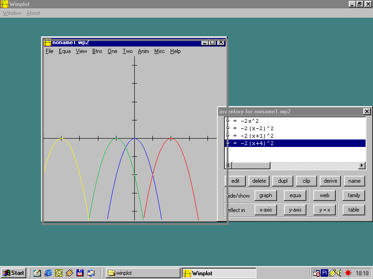Image resolution: width=373 pixels, height=279 pixels.
Task: Toggle equation display with the equa button
Action: pyautogui.click(x=295, y=195)
